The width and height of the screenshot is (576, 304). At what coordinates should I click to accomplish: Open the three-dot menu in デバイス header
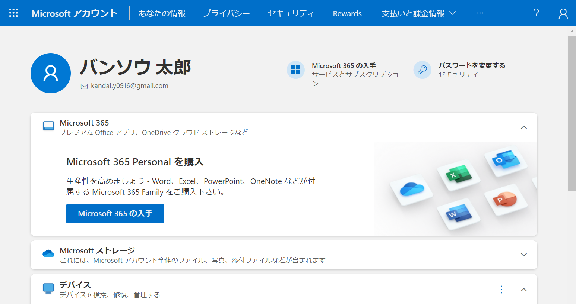pyautogui.click(x=501, y=290)
